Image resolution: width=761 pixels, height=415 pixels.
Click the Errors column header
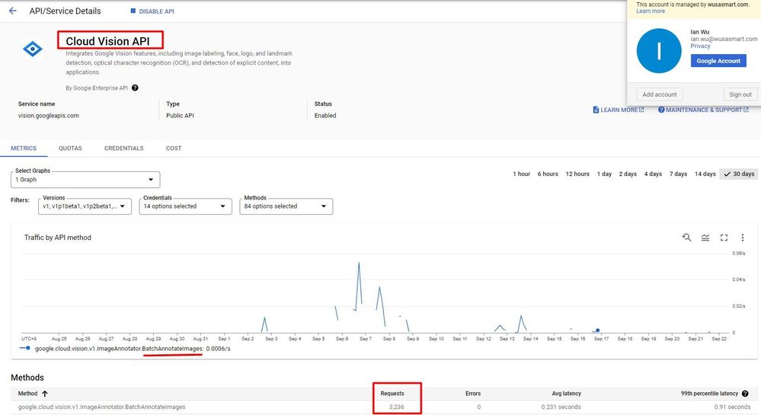[x=473, y=394]
